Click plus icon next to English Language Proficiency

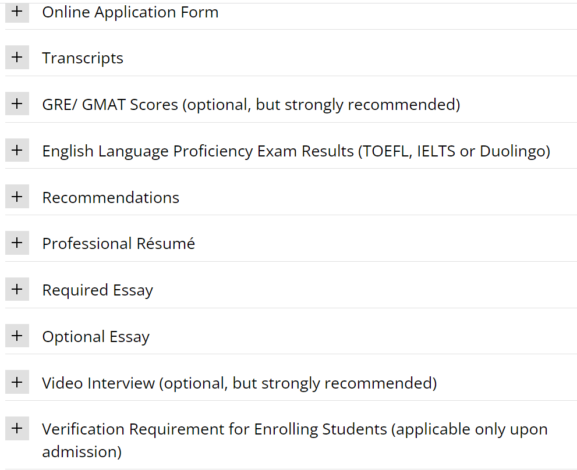[x=17, y=151]
